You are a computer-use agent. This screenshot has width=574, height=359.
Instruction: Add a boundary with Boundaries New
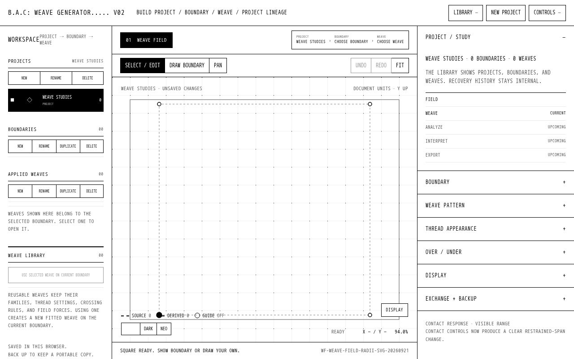pos(20,146)
